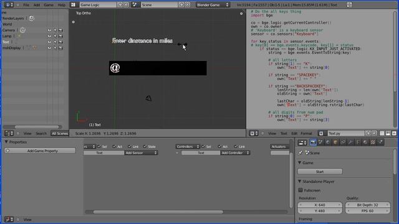The width and height of the screenshot is (399, 224).
Task: Open the logic editor View menu
Action: point(27,220)
